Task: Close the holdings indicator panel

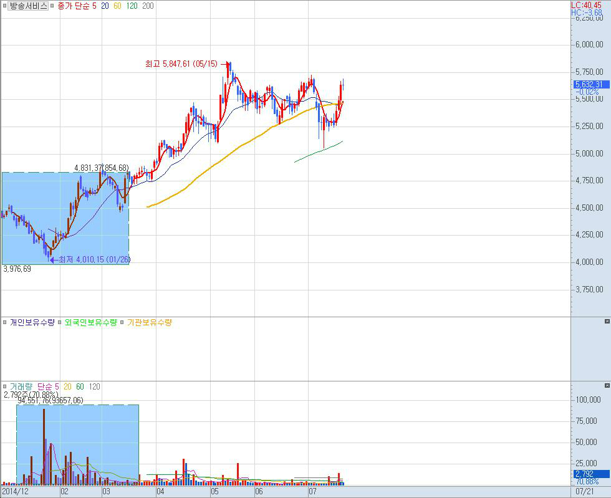Action: pyautogui.click(x=607, y=322)
